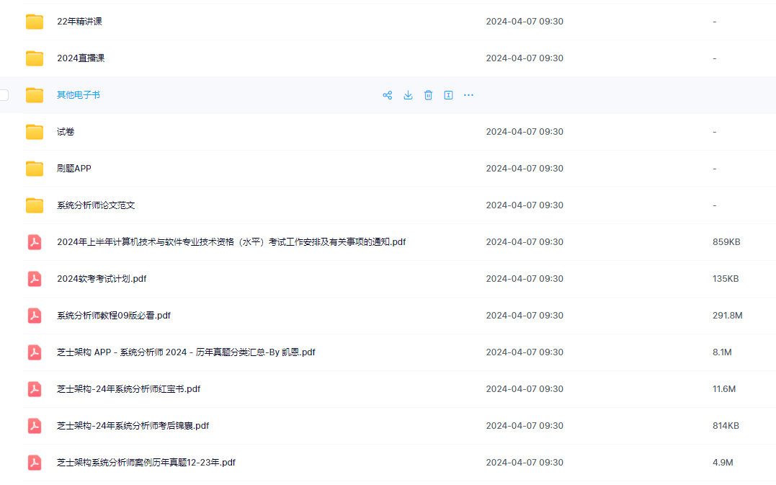Open the 22年精讲课 folder

(x=79, y=22)
